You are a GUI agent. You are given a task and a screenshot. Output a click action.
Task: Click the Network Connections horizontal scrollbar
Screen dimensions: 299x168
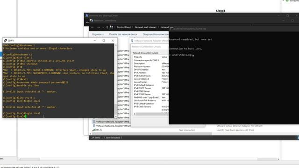[x=152, y=134]
